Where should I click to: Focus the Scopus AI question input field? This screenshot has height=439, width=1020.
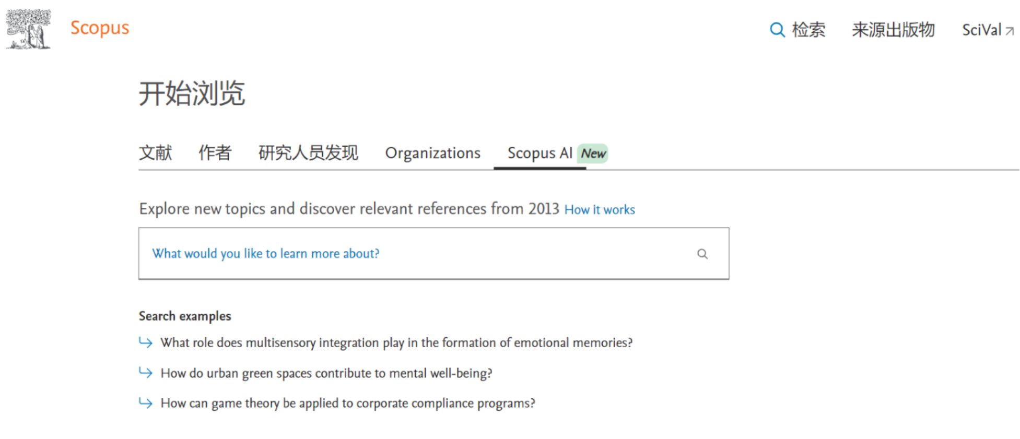[x=433, y=254]
